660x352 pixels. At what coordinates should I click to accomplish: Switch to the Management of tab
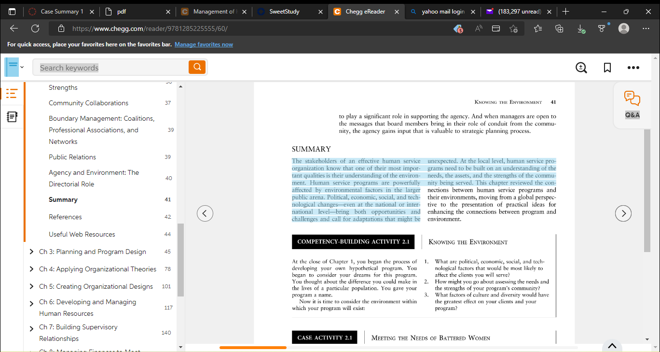[x=213, y=11]
